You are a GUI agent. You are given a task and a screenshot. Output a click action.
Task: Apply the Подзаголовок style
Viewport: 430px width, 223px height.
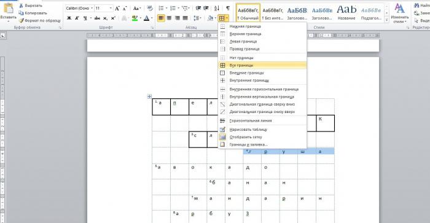371,13
